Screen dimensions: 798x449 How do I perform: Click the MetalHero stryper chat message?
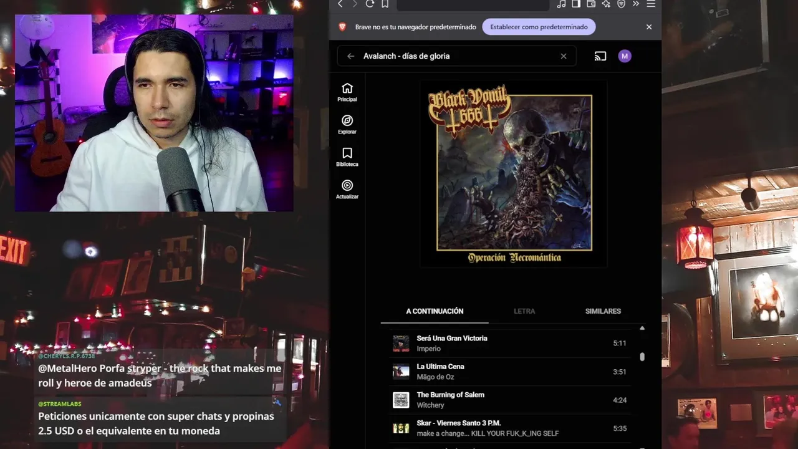coord(160,376)
